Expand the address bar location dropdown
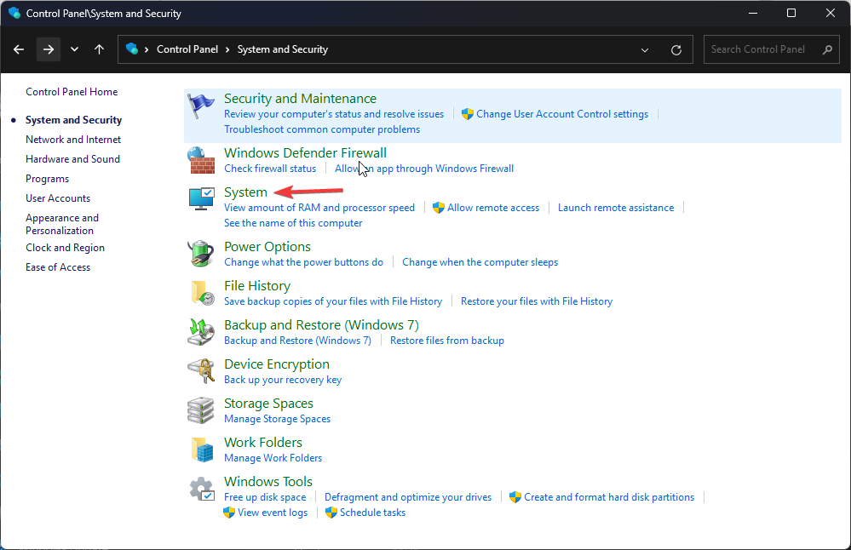 point(645,49)
